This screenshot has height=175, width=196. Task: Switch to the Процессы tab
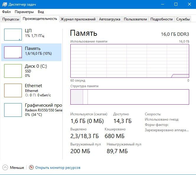[11, 19]
